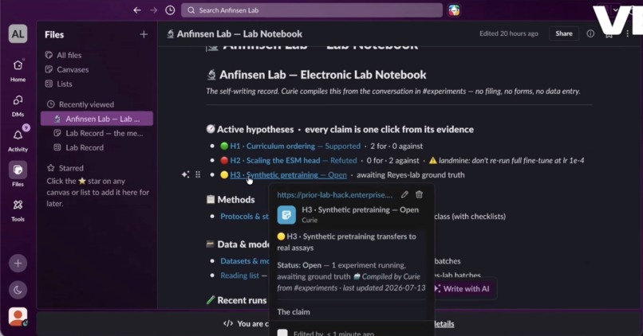Remove the link with the trash icon
The height and width of the screenshot is (336, 643).
(419, 194)
